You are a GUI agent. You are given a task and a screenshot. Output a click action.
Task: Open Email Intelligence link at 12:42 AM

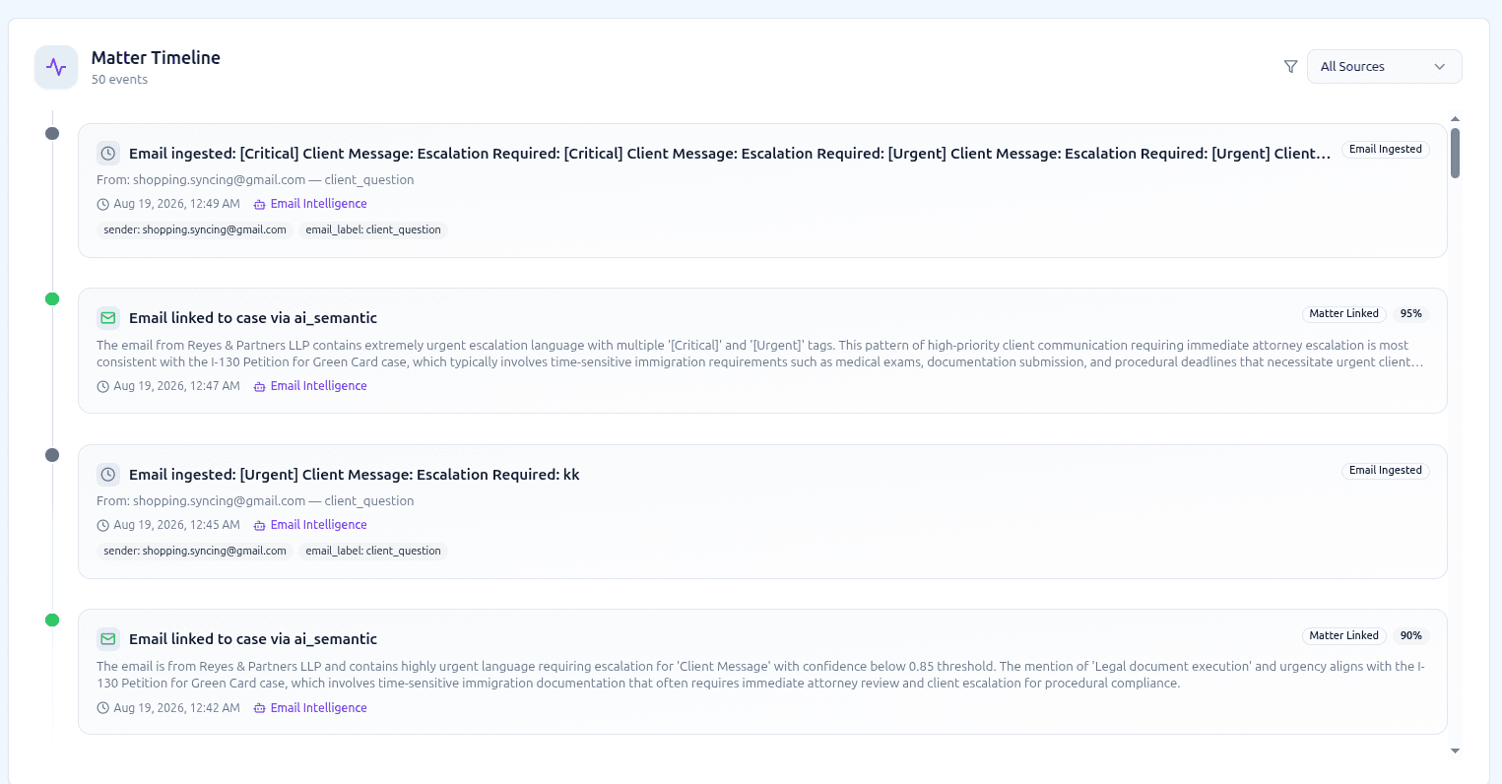(318, 708)
